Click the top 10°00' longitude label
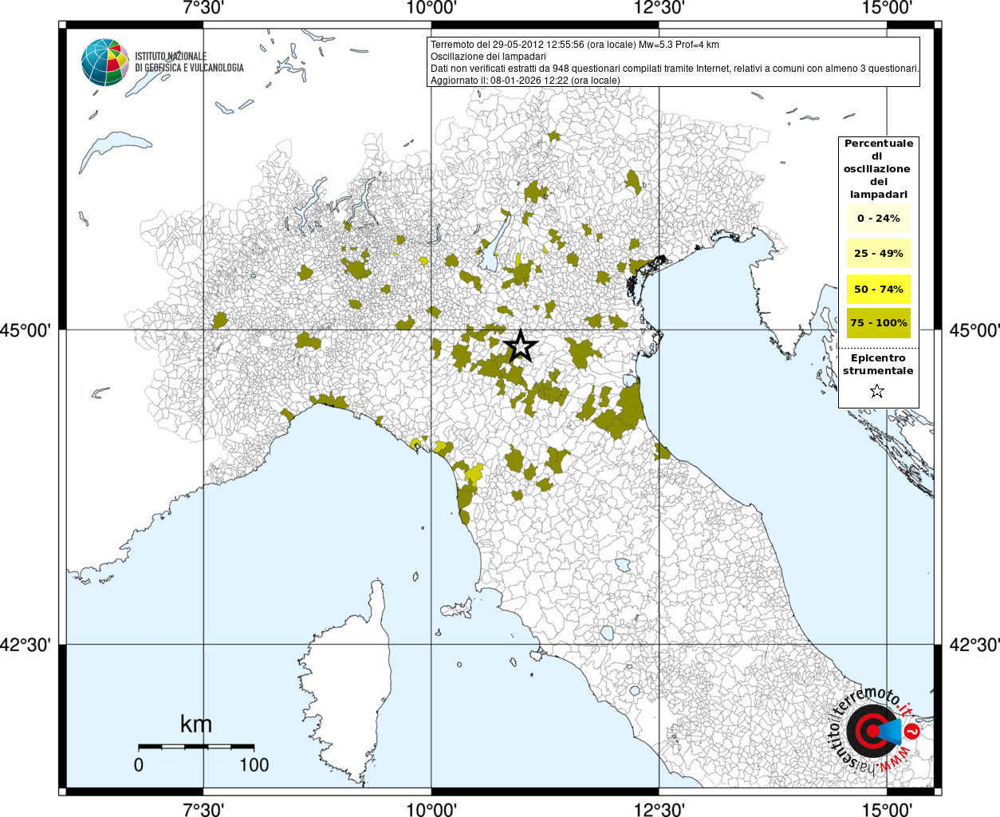Viewport: 1000px width, 817px height. pyautogui.click(x=431, y=8)
